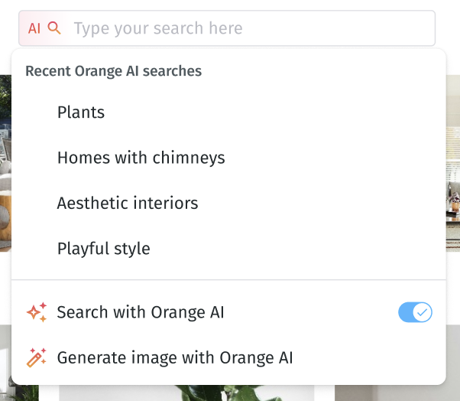
Task: Click the 'Search with Orange AI' label
Action: pos(141,312)
